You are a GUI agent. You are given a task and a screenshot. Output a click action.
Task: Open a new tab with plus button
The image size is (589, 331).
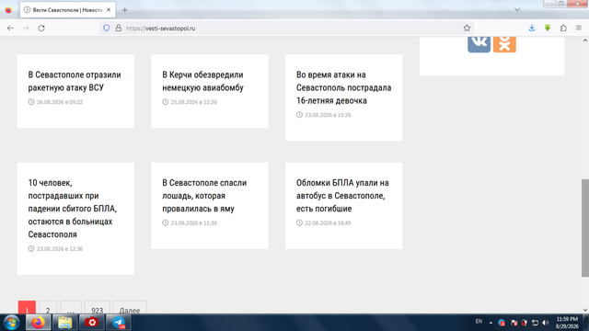point(125,10)
